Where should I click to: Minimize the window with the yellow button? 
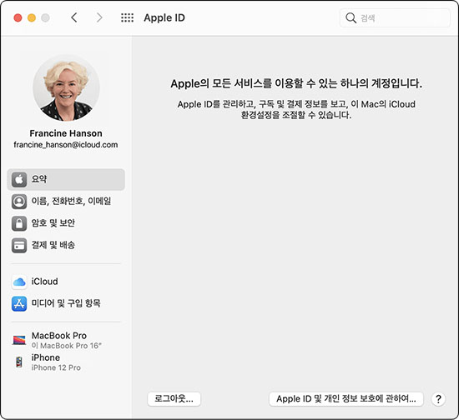click(32, 17)
